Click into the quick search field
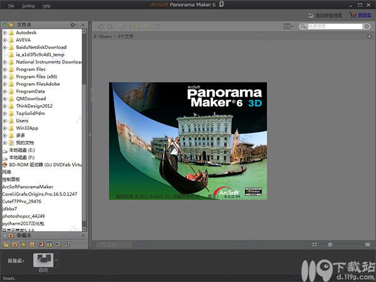 point(335,26)
